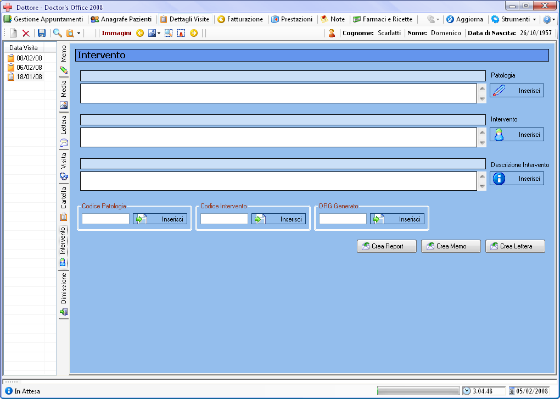Click Inserisci button for Patologia
Viewport: 560px width, 399px height.
click(x=517, y=91)
